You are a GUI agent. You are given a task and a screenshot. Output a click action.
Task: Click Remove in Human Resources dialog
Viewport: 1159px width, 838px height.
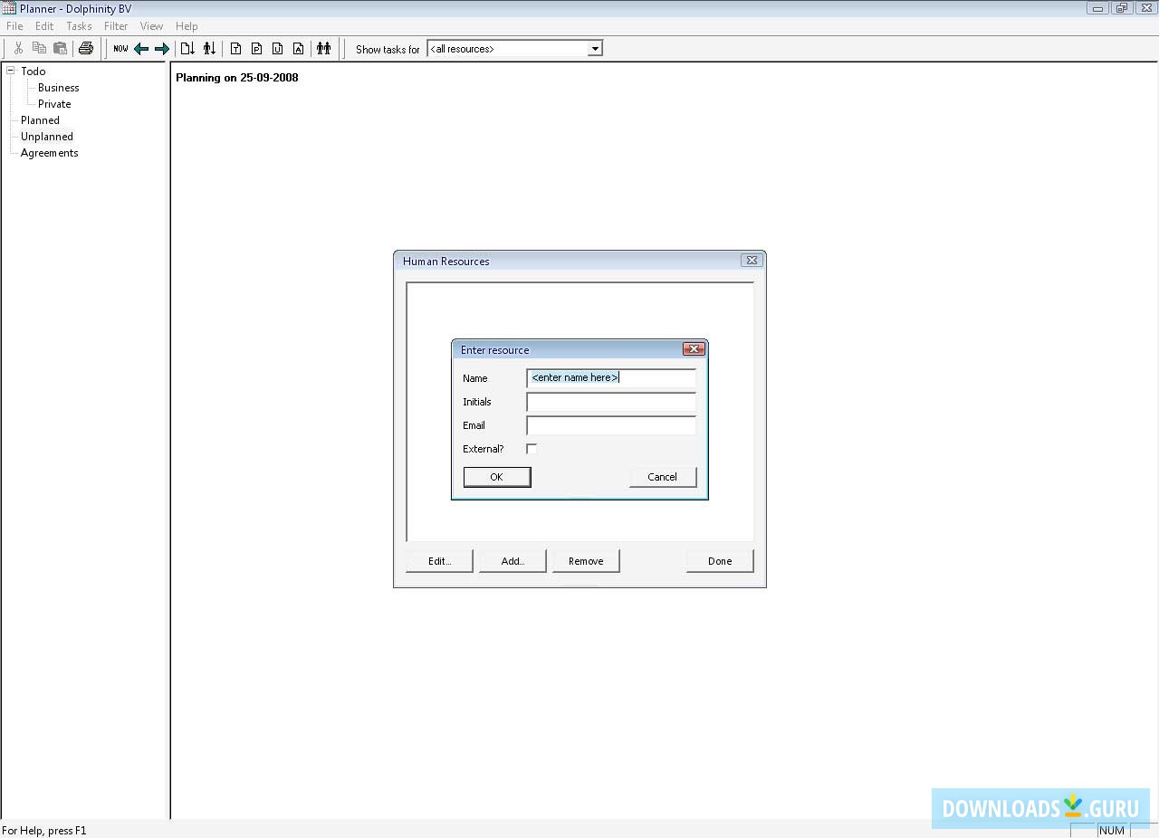coord(586,561)
